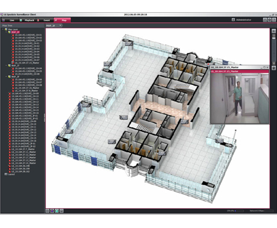Open the Event tab
The height and width of the screenshot is (228, 277).
(44, 20)
